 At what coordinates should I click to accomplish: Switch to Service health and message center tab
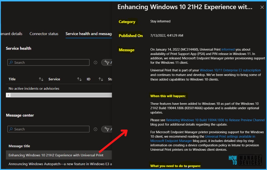pyautogui.click(x=89, y=34)
